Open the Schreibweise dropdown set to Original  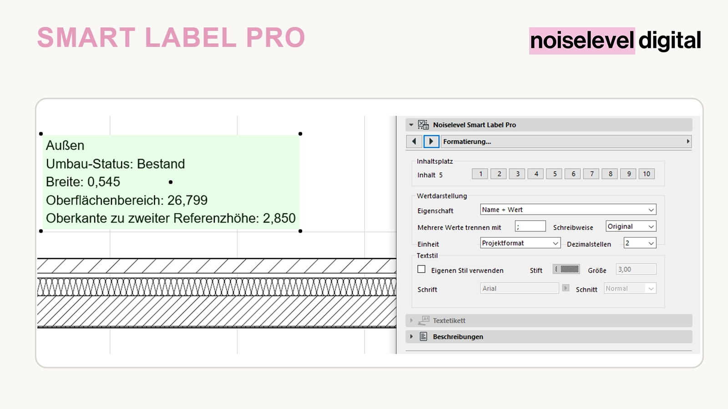631,226
